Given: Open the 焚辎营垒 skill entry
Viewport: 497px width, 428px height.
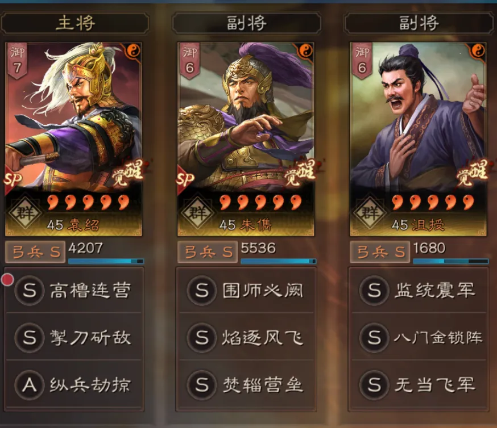Looking at the screenshot, I should [246, 385].
